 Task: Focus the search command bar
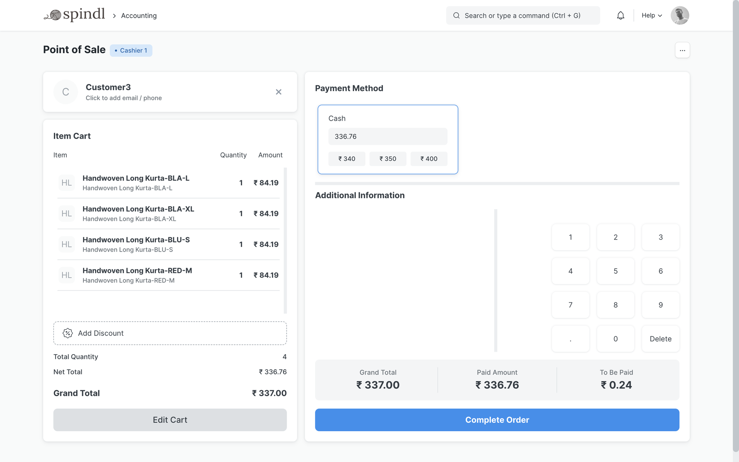tap(523, 15)
